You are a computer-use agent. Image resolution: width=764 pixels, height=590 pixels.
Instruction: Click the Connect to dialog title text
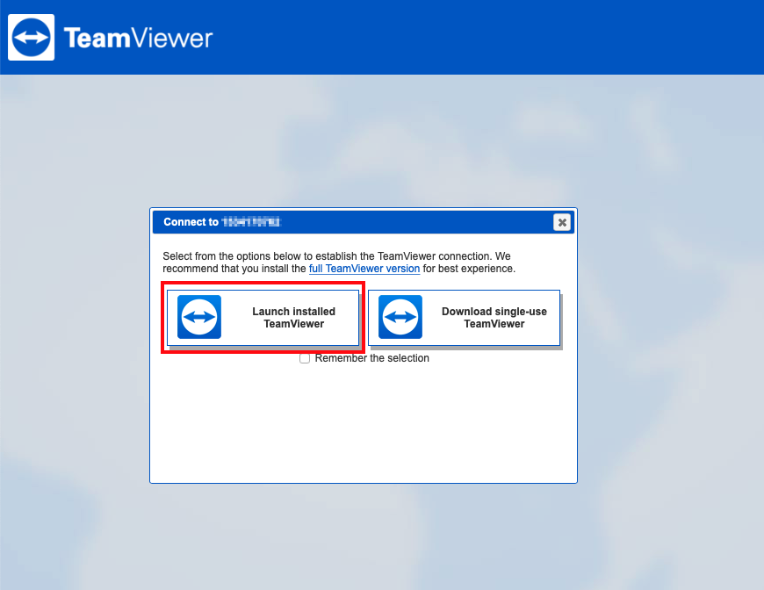tap(222, 222)
